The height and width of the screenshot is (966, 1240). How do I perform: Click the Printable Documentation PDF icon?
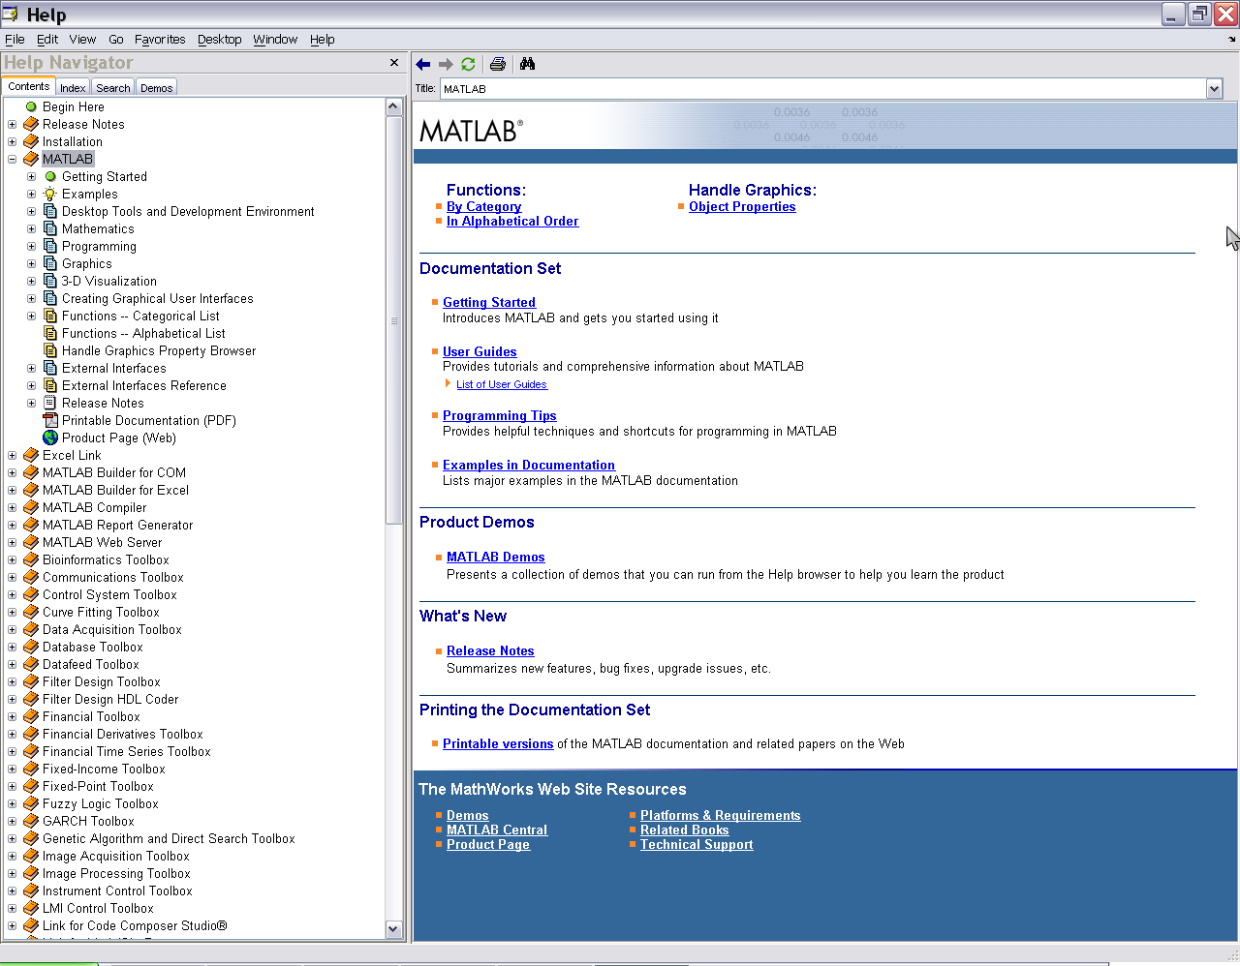pyautogui.click(x=50, y=420)
